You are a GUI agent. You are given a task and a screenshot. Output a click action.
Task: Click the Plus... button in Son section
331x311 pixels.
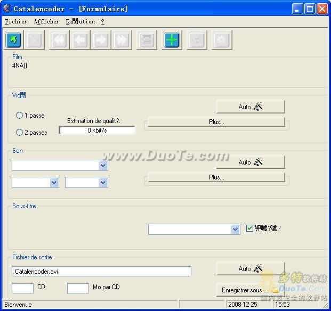pyautogui.click(x=216, y=177)
